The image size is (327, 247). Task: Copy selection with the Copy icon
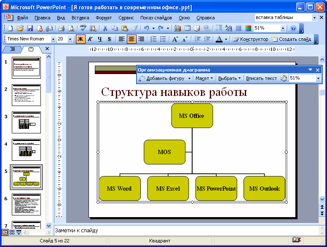coord(115,28)
